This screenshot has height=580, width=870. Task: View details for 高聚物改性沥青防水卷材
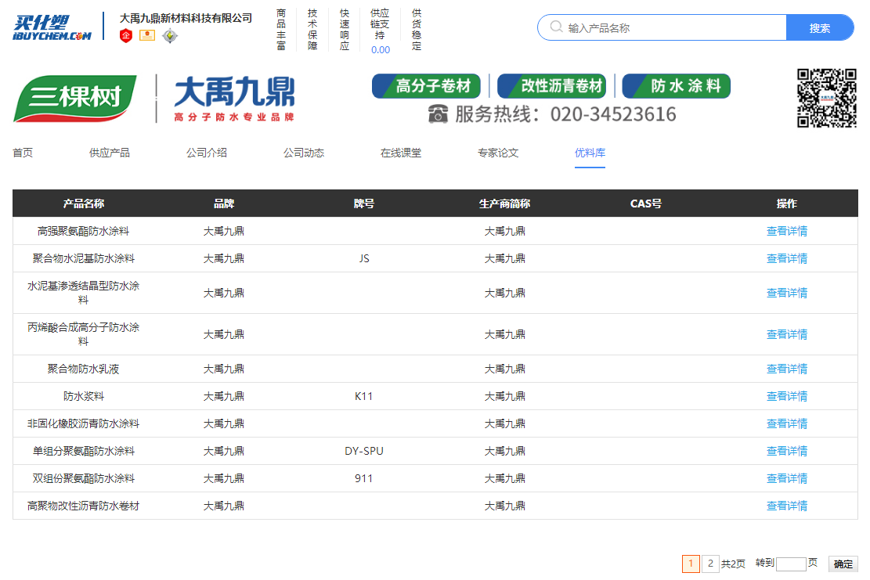(787, 506)
